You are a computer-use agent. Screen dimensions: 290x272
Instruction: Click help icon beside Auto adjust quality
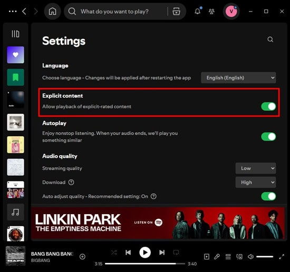click(x=153, y=196)
